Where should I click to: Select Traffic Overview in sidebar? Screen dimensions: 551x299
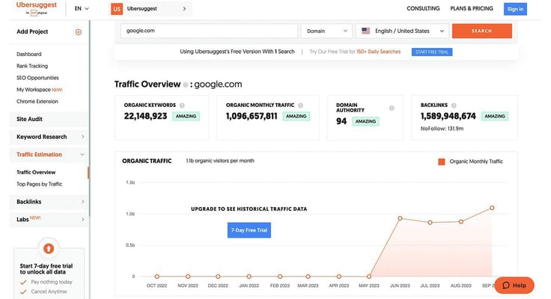pyautogui.click(x=36, y=173)
